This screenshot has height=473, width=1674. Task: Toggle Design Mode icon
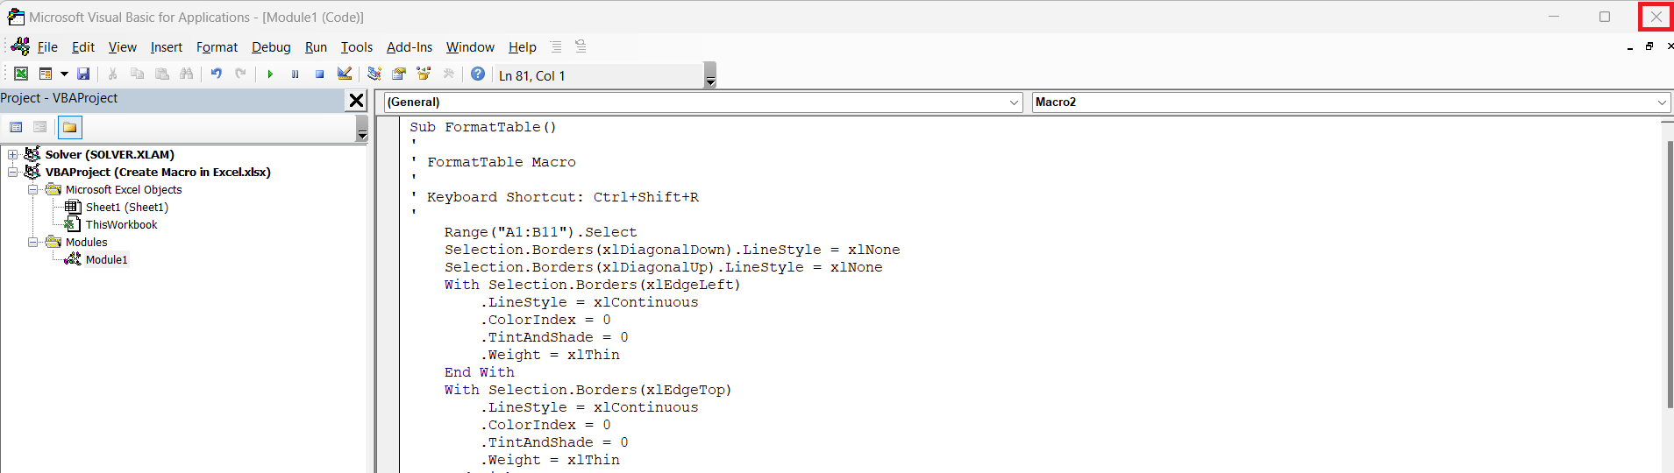[x=345, y=74]
